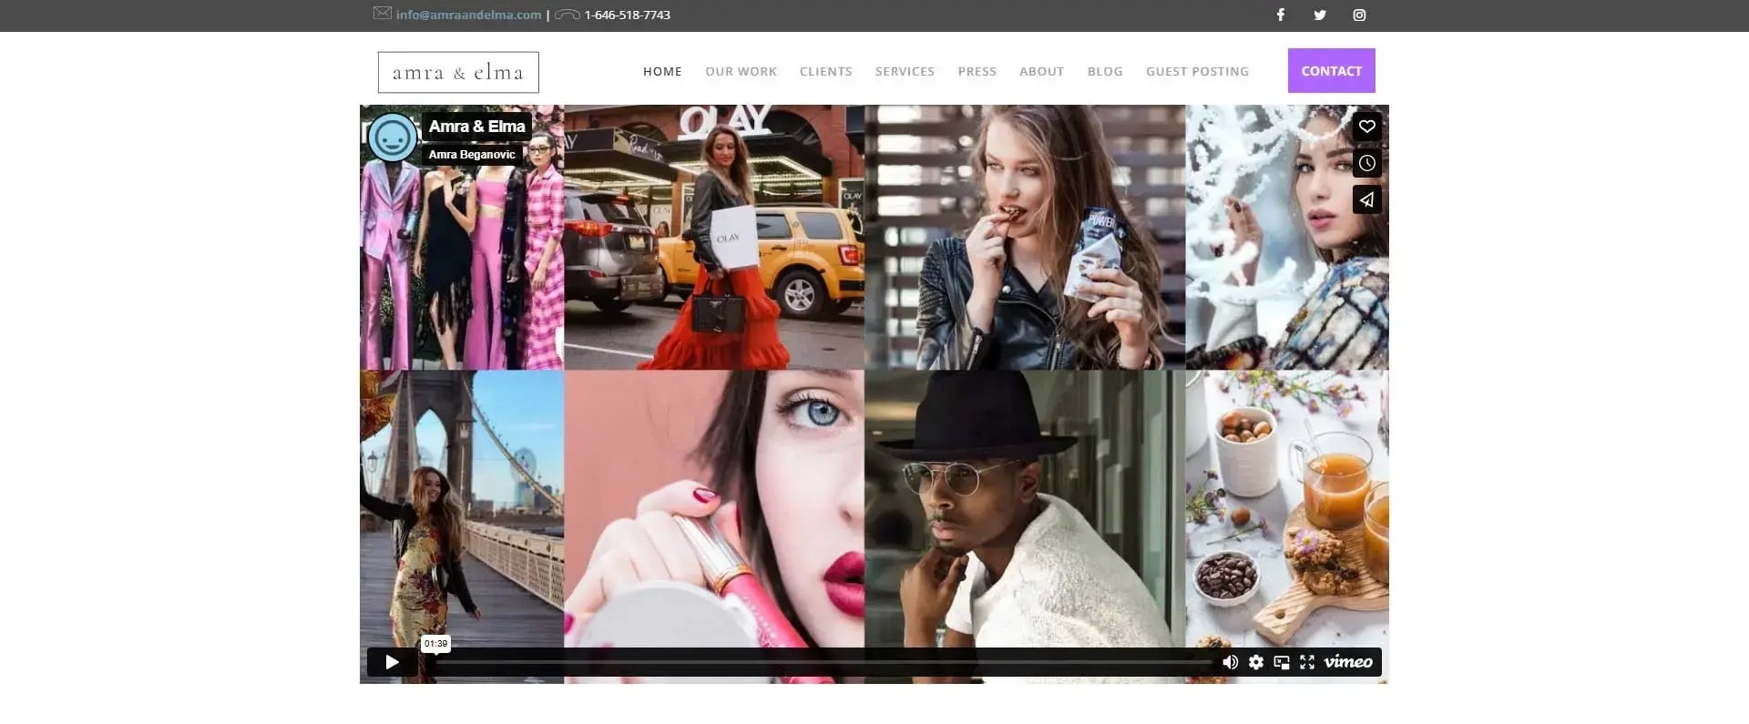The width and height of the screenshot is (1749, 724).
Task: Open the Facebook social icon
Action: (x=1280, y=15)
